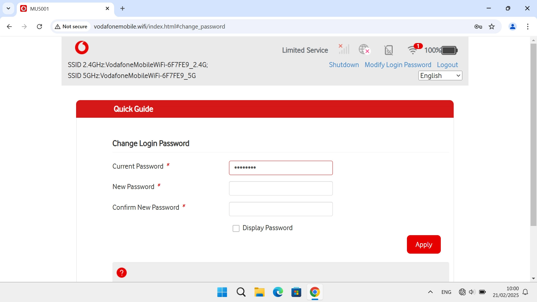Click the battery level icon
Image resolution: width=537 pixels, height=302 pixels.
[x=449, y=50]
